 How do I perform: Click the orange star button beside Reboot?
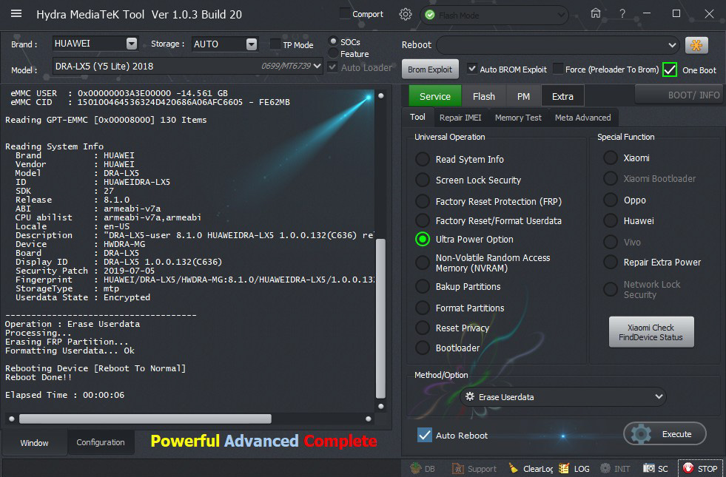pos(696,45)
